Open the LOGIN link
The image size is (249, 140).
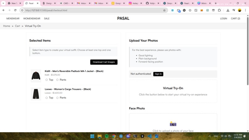tap(223, 19)
